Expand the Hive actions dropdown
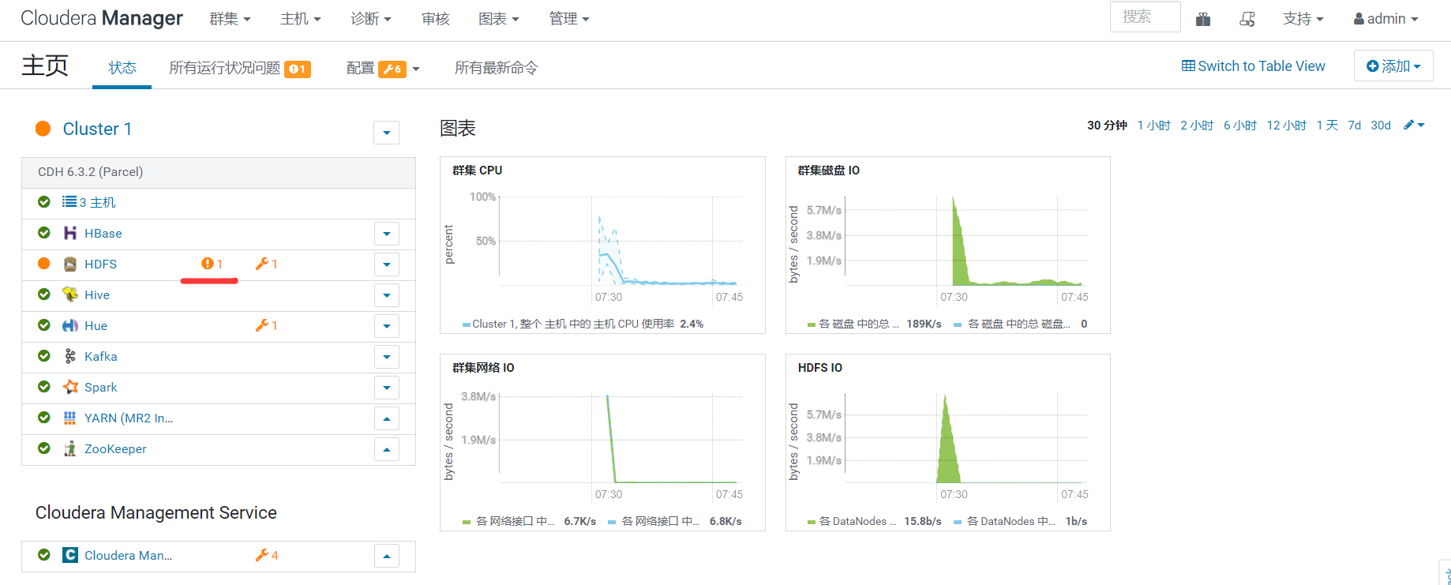The width and height of the screenshot is (1451, 585). coord(387,295)
